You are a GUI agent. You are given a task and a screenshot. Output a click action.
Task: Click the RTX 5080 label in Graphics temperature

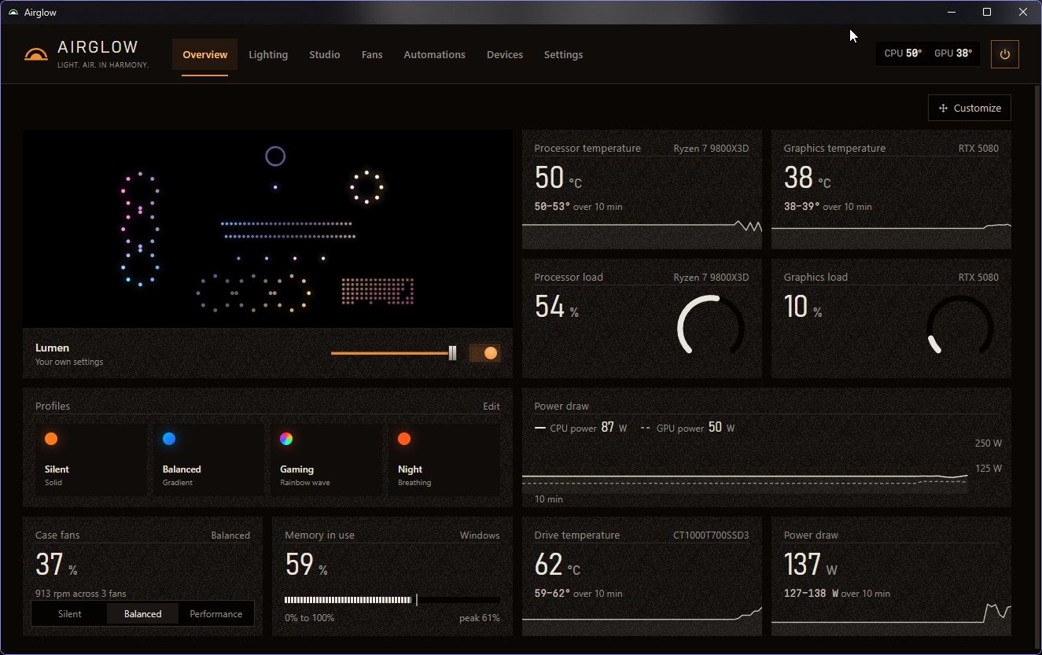coord(978,149)
